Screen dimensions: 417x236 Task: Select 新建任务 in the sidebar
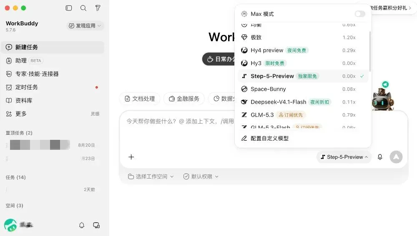tap(53, 47)
